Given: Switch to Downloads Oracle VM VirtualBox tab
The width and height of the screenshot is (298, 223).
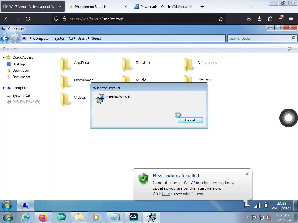Looking at the screenshot, I should click(164, 7).
